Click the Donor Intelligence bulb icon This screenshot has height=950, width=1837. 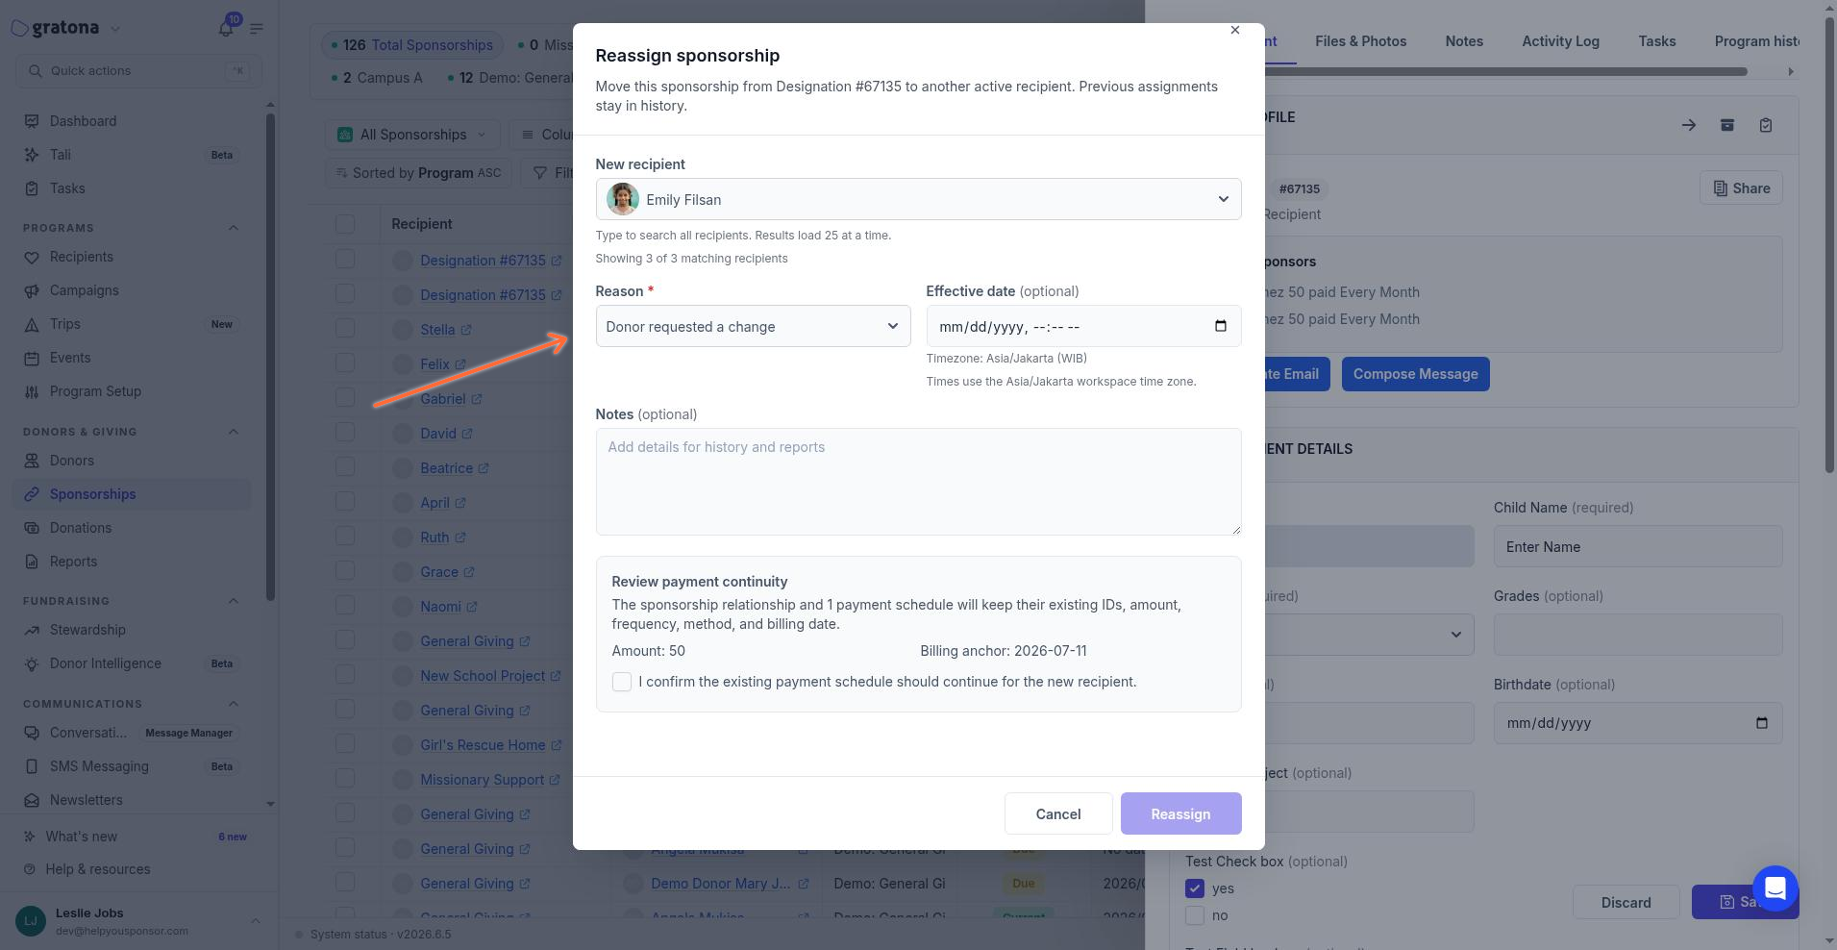[32, 663]
